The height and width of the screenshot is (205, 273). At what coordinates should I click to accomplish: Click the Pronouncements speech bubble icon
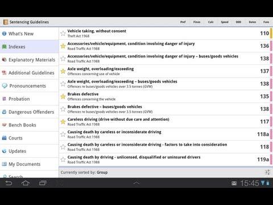[x=5, y=86]
